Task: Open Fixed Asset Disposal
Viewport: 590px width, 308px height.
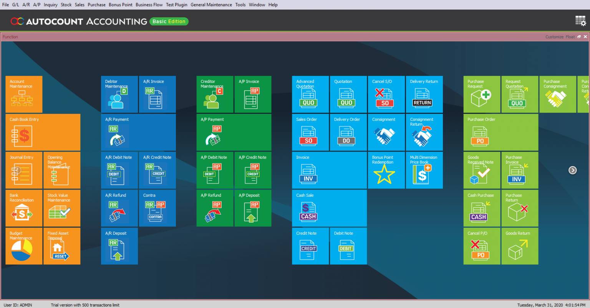Action: (61, 246)
